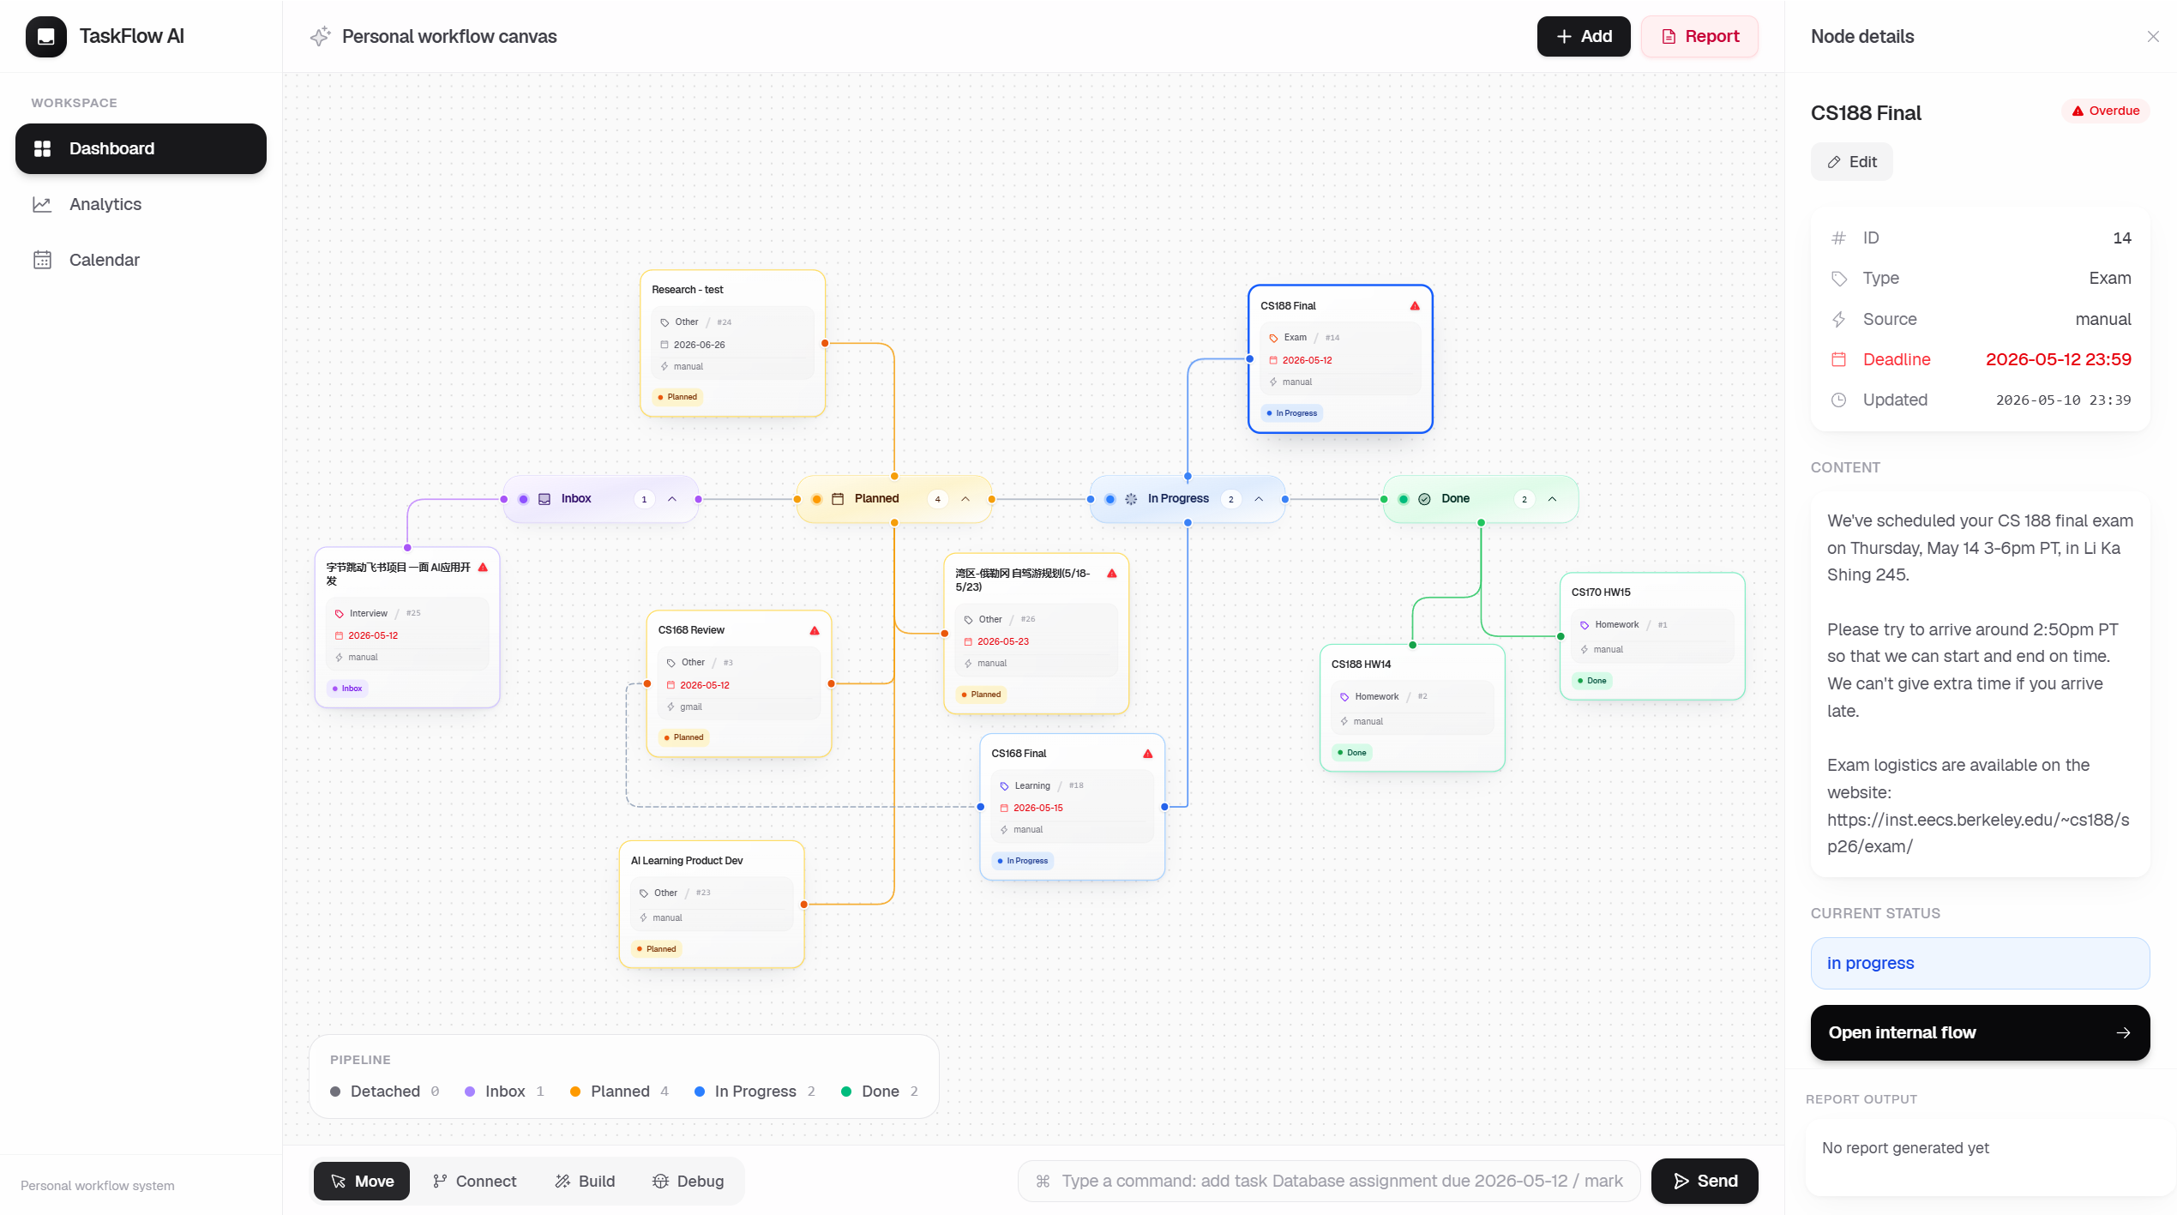Select the CS188 HW14 task card

point(1412,708)
